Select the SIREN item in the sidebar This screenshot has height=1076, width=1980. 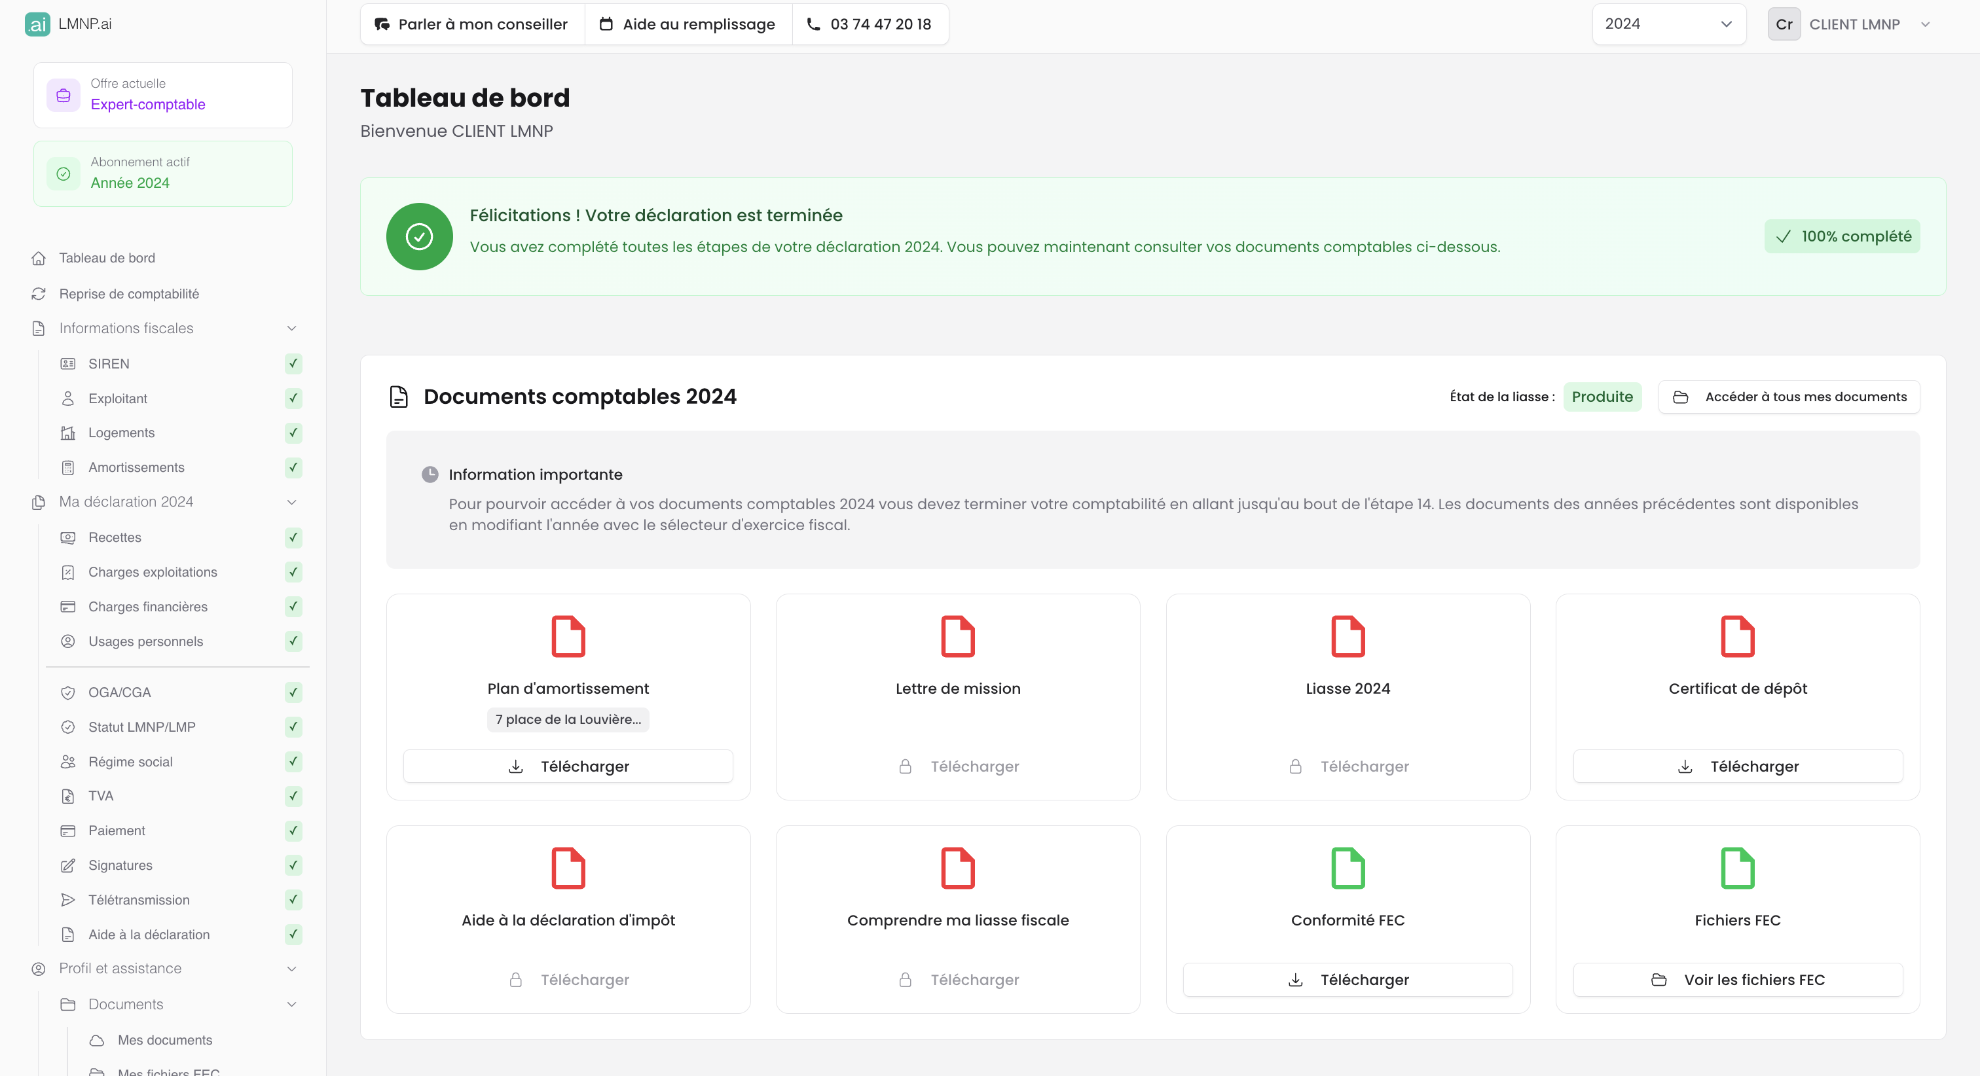(107, 363)
